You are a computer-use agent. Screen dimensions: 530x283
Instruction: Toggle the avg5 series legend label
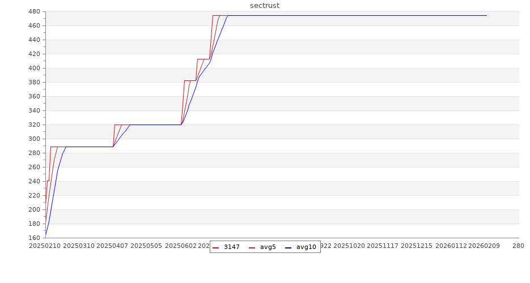click(268, 247)
